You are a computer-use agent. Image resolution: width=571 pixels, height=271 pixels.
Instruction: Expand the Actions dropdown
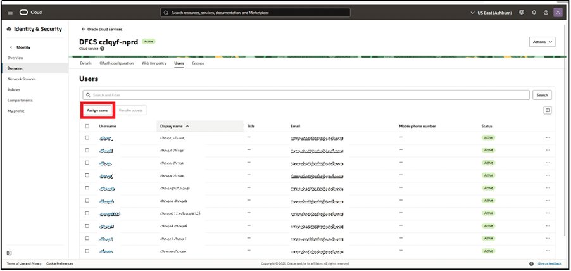click(543, 42)
